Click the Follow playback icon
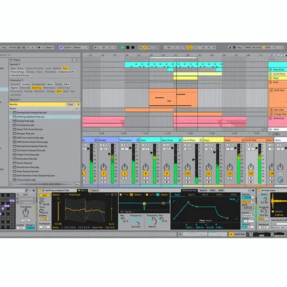 pyautogui.click(x=96, y=47)
